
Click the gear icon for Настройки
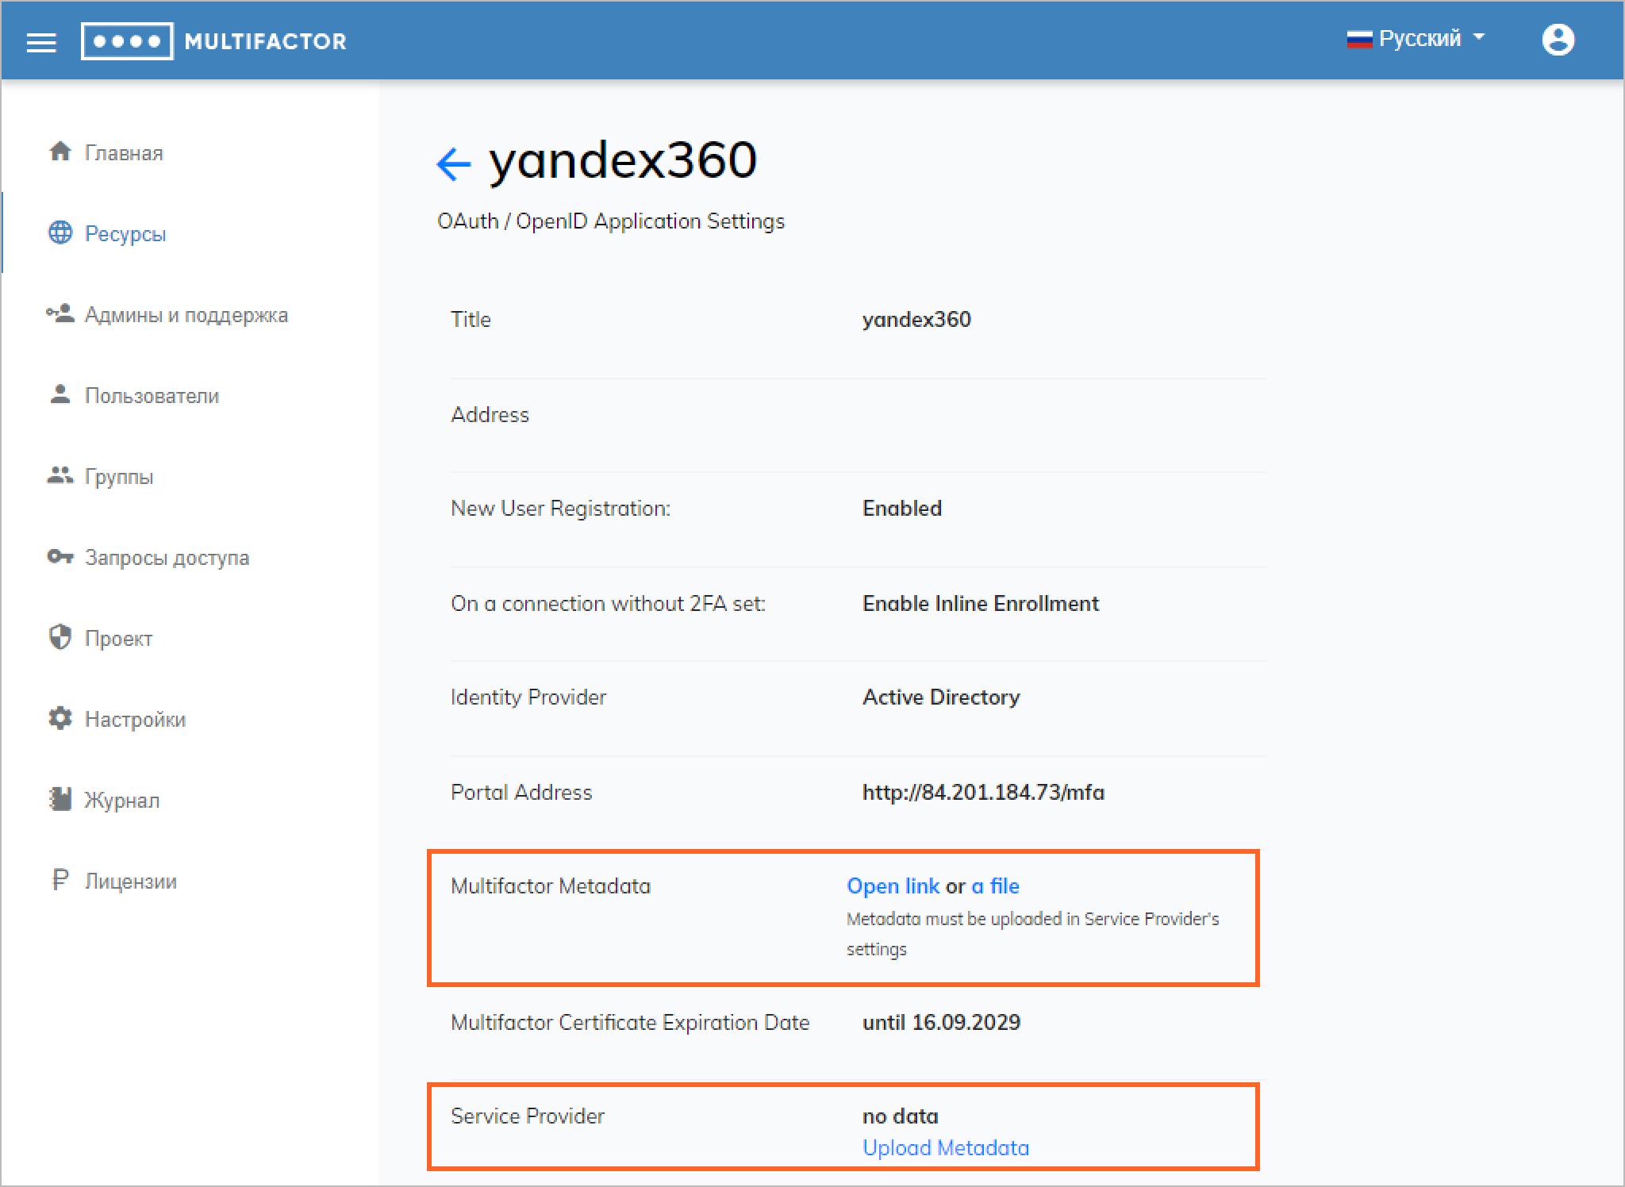point(60,718)
